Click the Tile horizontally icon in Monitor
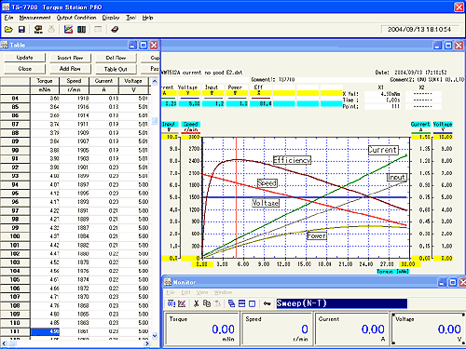Image resolution: width=466 pixels, height=349 pixels. pyautogui.click(x=242, y=303)
